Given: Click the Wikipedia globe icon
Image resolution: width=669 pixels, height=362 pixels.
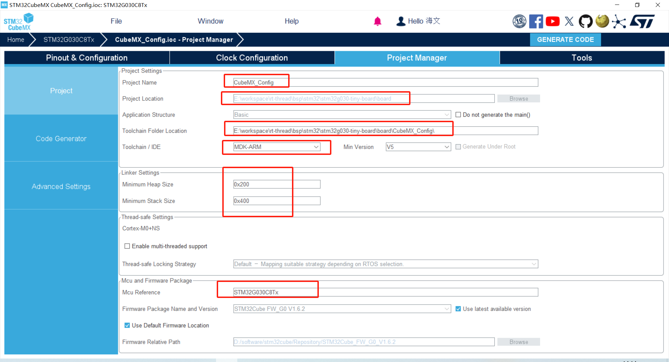Looking at the screenshot, I should point(602,21).
